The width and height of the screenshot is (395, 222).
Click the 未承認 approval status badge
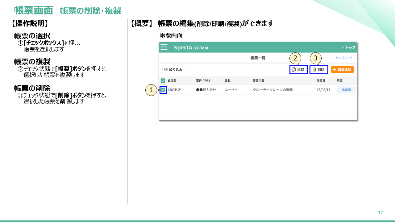point(346,90)
